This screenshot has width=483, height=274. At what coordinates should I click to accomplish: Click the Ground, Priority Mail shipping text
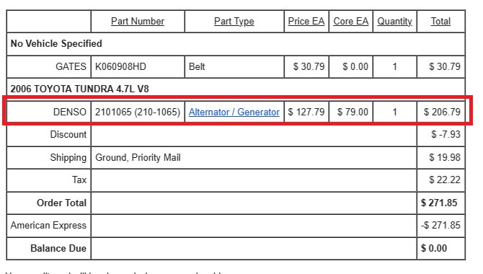(x=138, y=157)
